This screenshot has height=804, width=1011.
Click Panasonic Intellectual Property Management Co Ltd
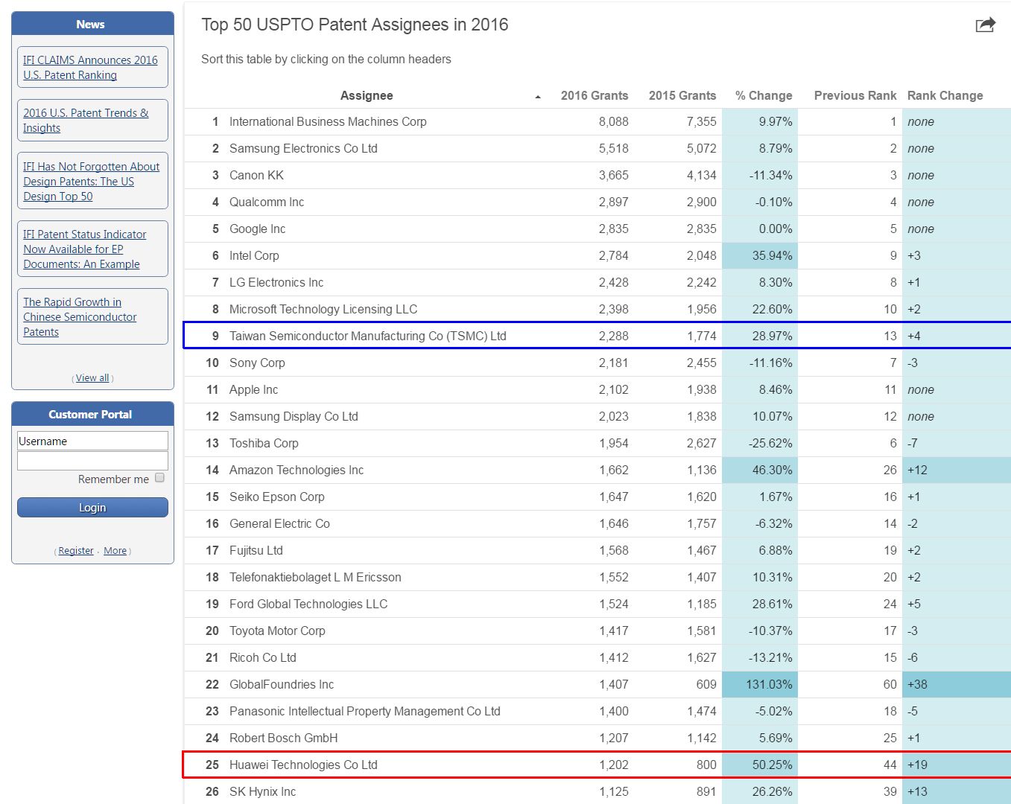point(365,711)
